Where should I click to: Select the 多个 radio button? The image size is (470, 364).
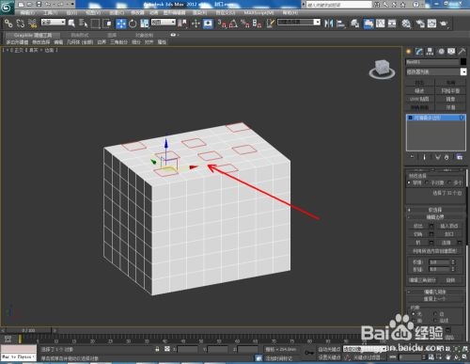(x=450, y=182)
